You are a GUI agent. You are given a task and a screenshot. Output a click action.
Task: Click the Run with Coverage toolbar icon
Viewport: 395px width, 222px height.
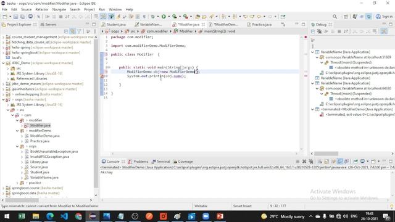tap(175, 17)
